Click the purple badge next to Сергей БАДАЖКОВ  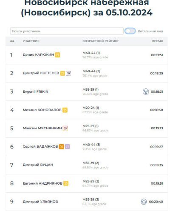(x=68, y=147)
